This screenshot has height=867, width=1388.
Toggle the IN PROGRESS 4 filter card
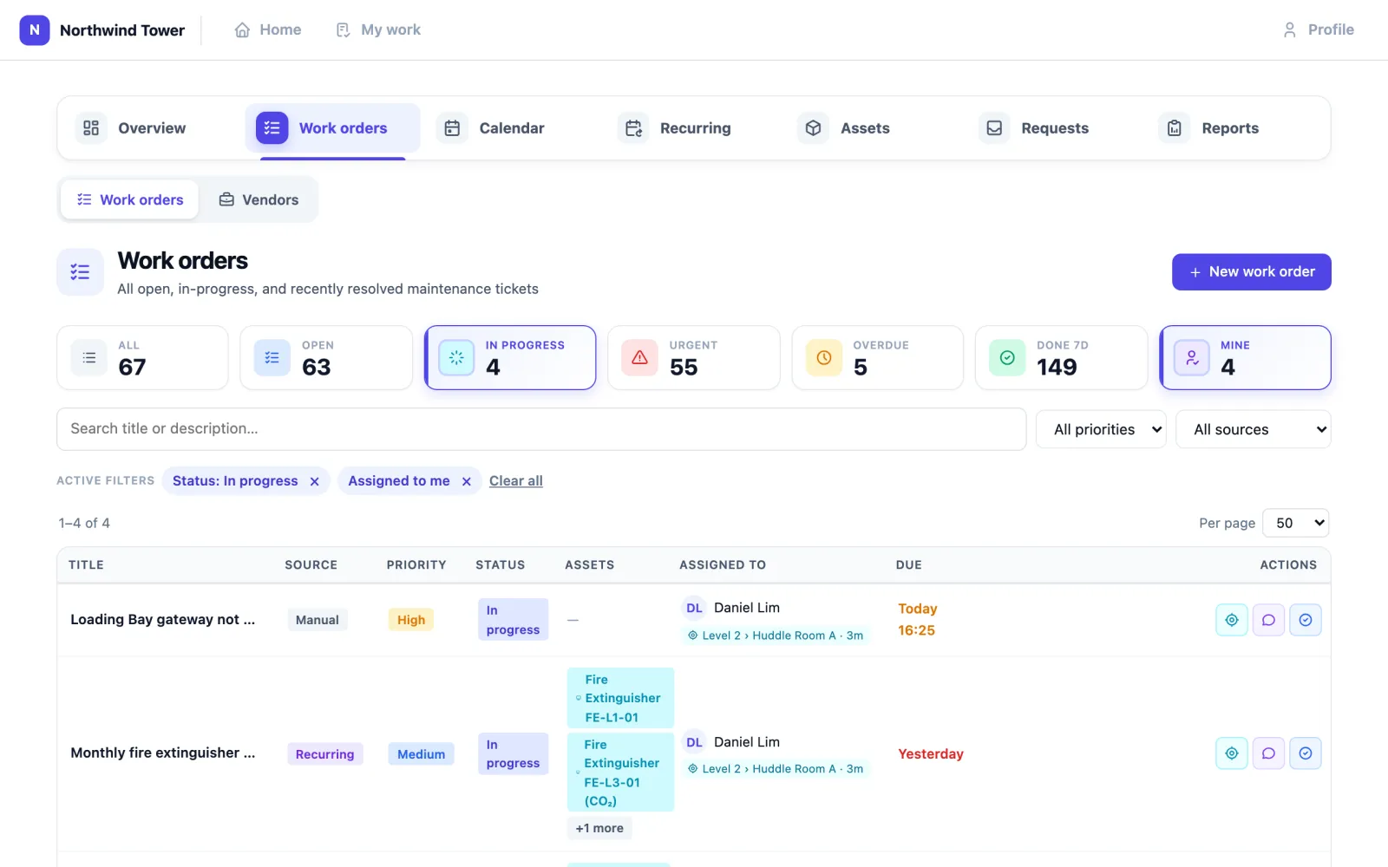point(510,357)
